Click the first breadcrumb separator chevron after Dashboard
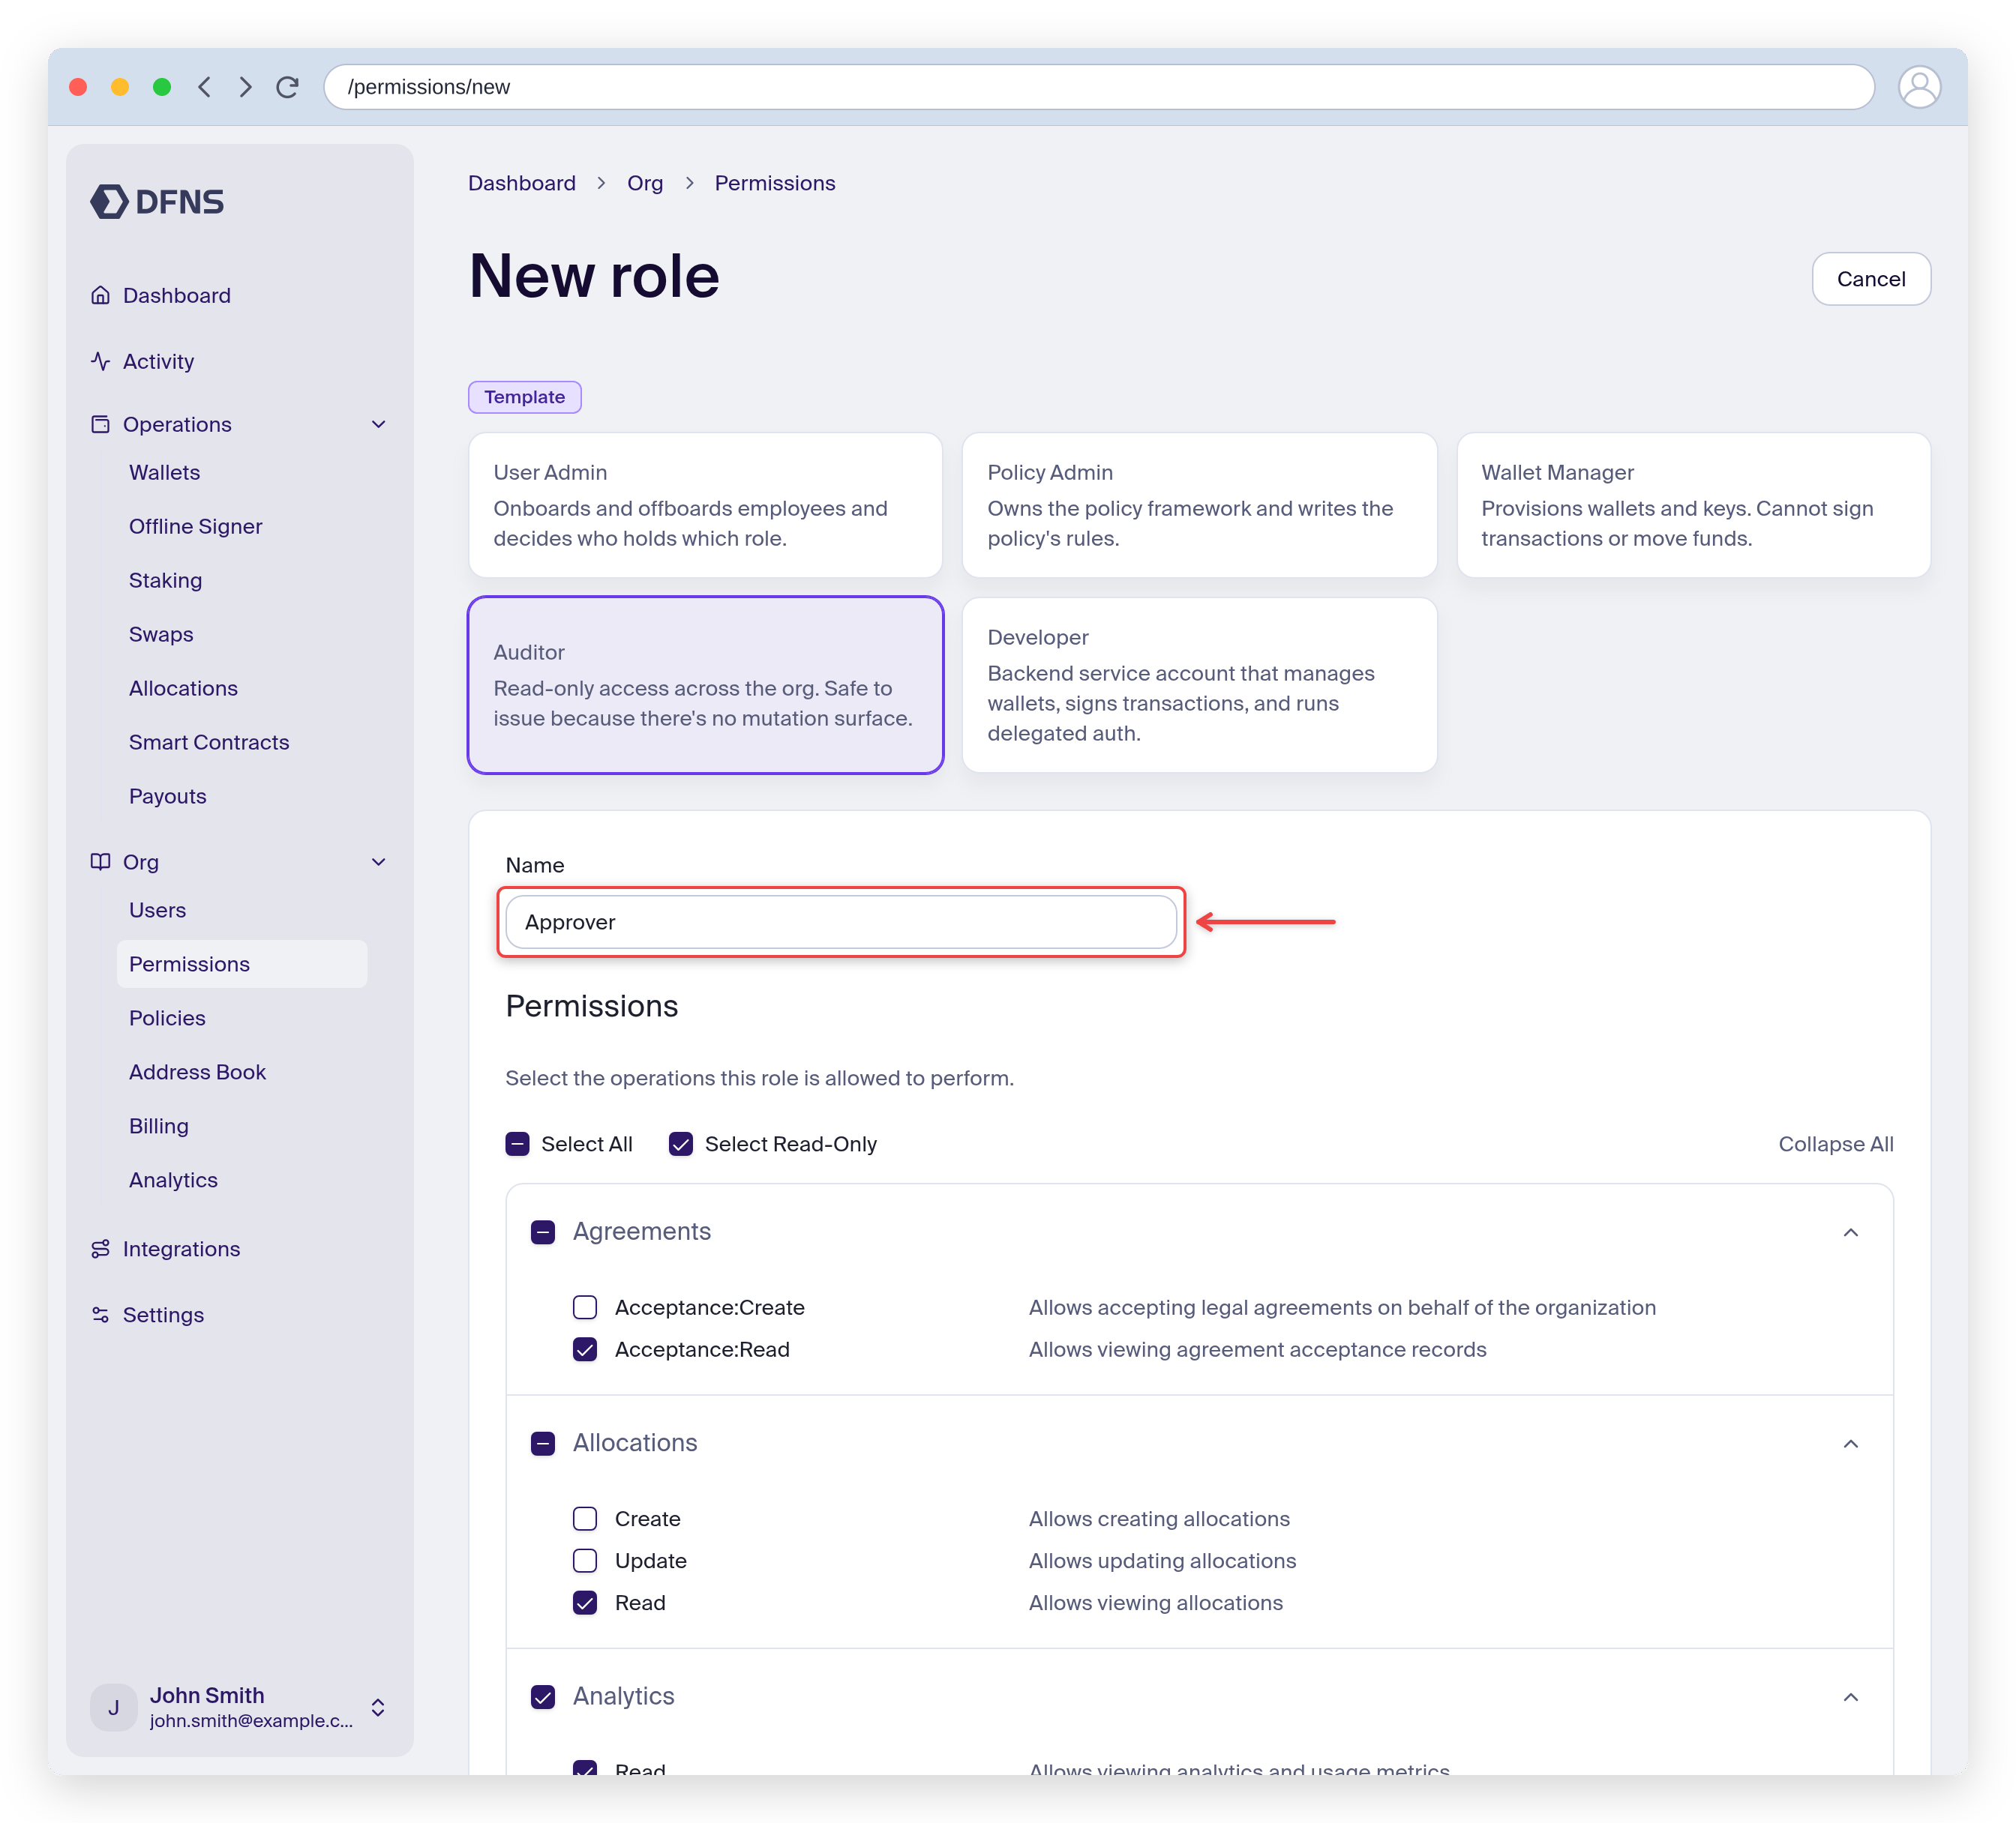The height and width of the screenshot is (1823, 2016). coord(601,183)
